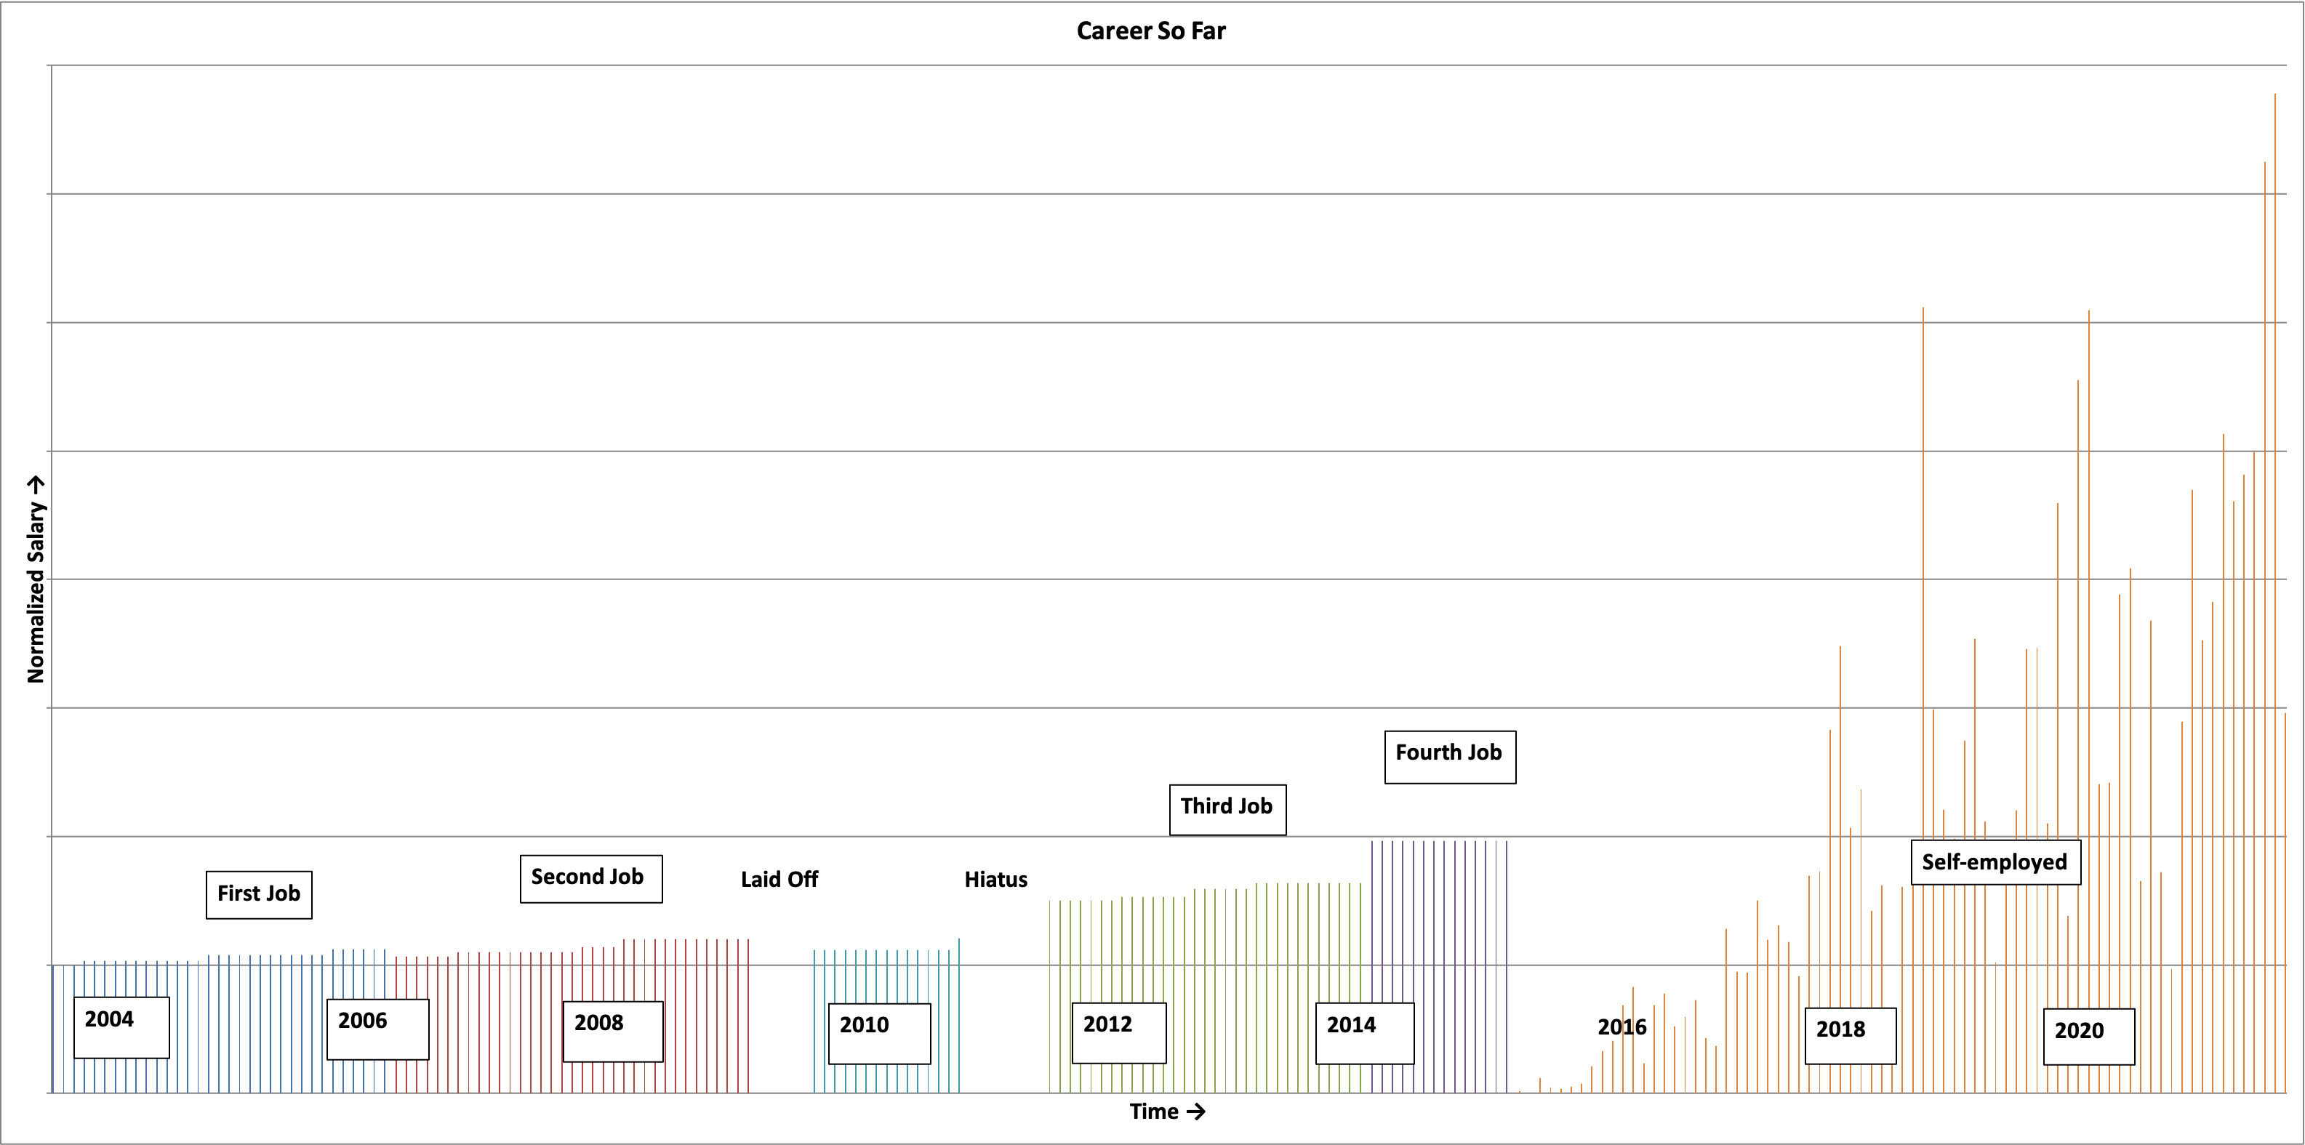Click the 2014 year label box

(1365, 1033)
